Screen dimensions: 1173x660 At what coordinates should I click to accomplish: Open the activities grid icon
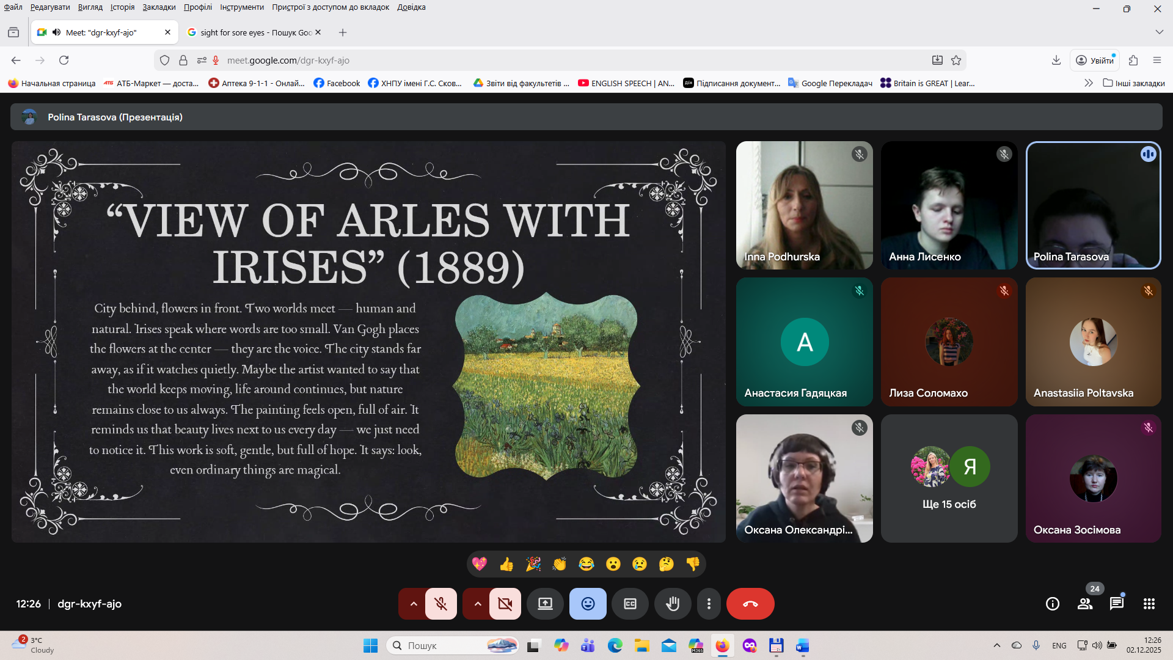[1149, 604]
